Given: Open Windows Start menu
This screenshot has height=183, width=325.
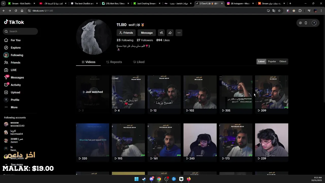Looking at the screenshot, I should pyautogui.click(x=137, y=179).
